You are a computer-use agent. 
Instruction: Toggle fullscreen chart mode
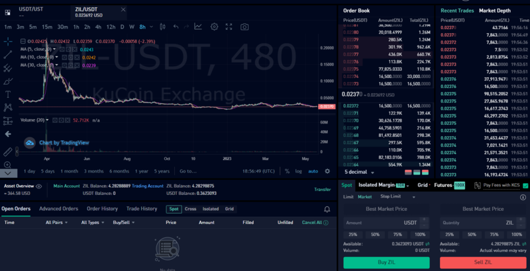[229, 26]
